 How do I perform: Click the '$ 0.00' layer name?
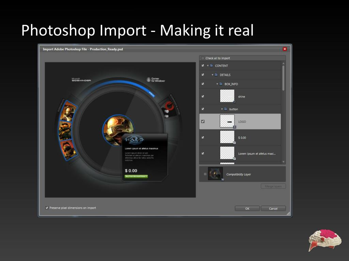coord(242,138)
